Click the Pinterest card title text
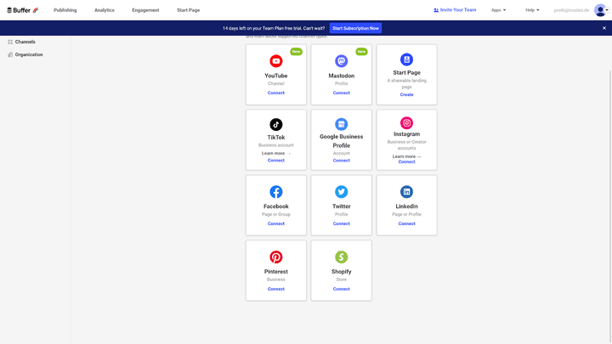 (276, 272)
